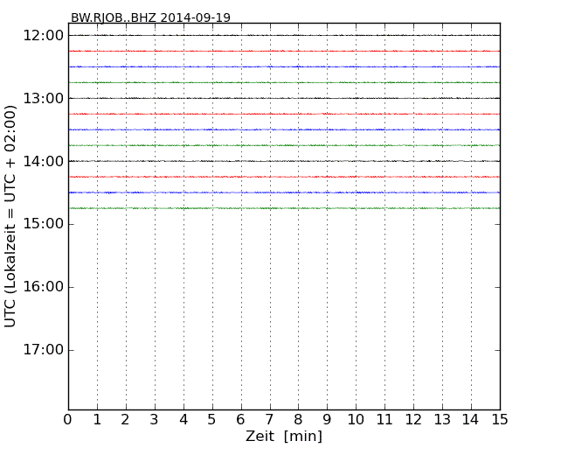Click the black seismogram trace at 14:00
The height and width of the screenshot is (455, 568).
tap(284, 161)
